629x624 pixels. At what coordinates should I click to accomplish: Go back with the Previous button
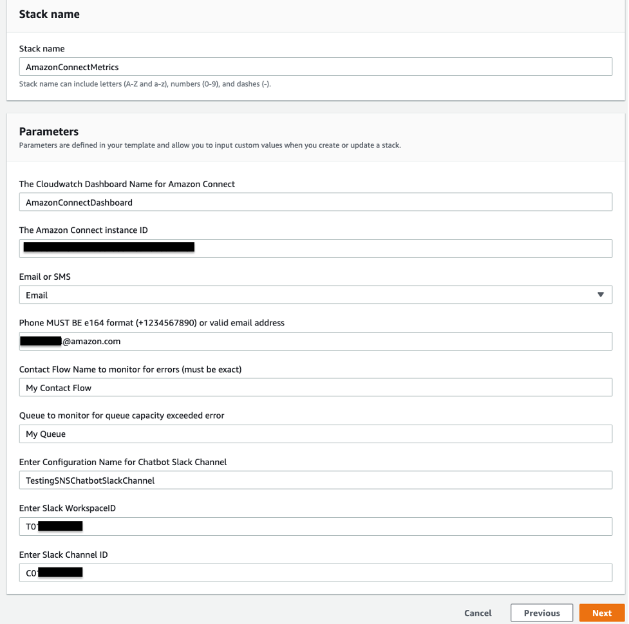(x=541, y=613)
